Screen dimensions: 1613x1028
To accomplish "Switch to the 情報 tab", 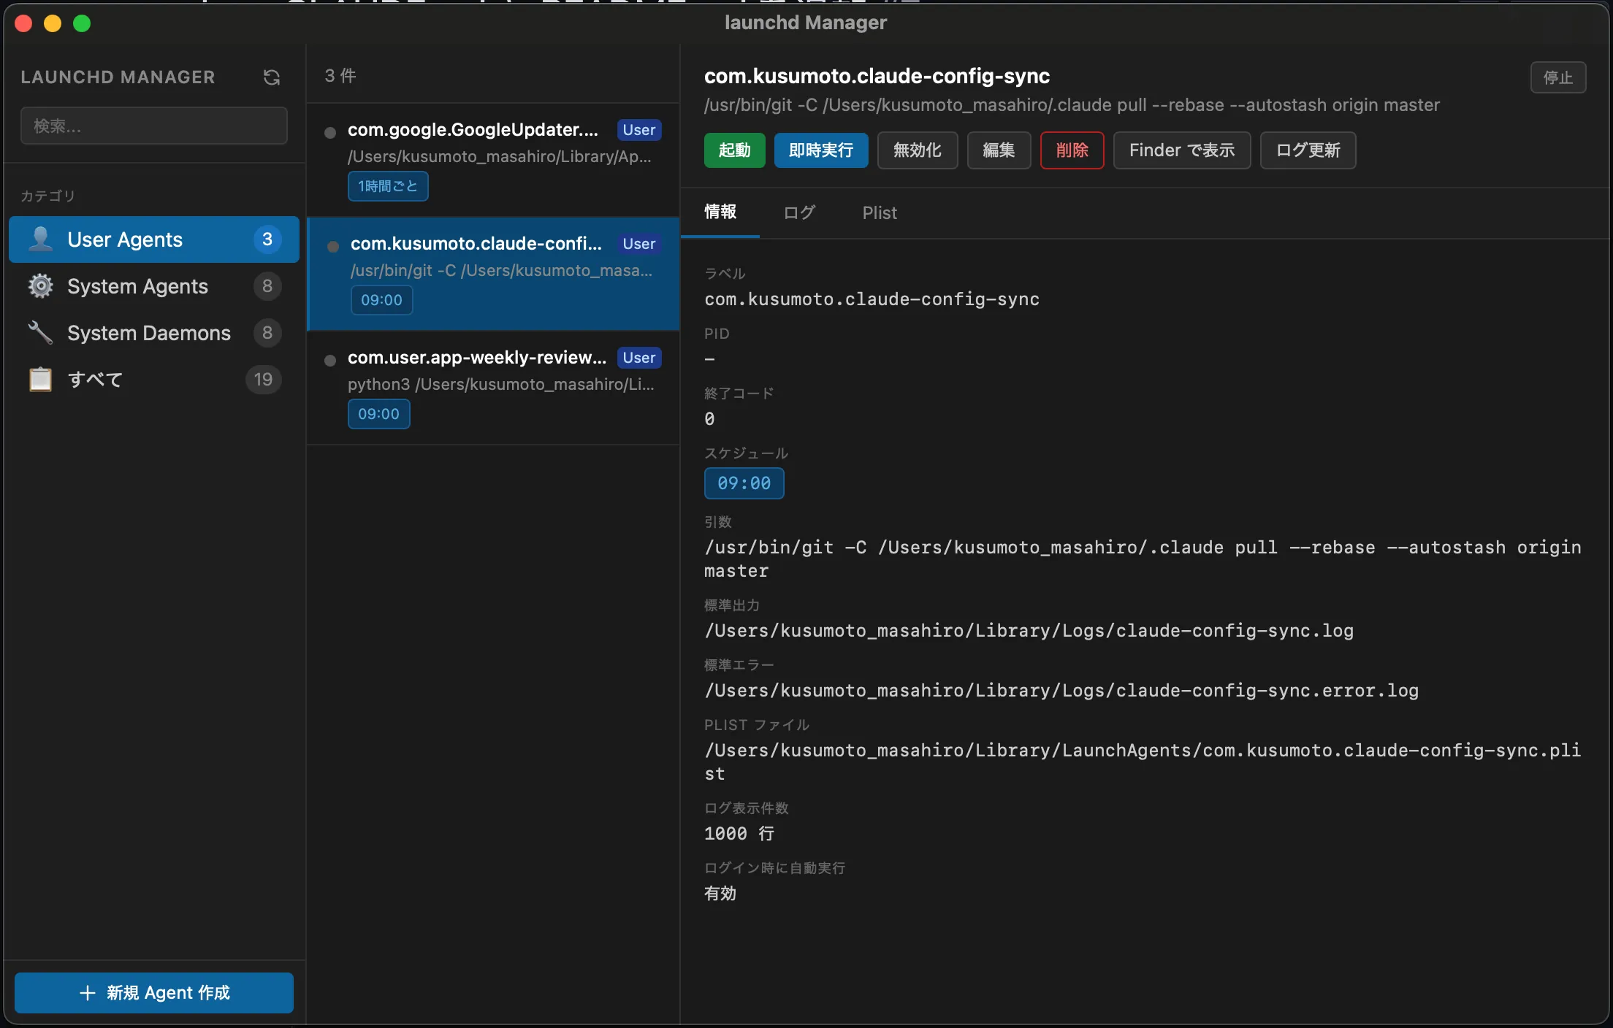I will pos(720,212).
